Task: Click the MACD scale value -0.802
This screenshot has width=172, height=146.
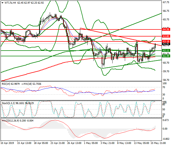Action: click(165, 139)
